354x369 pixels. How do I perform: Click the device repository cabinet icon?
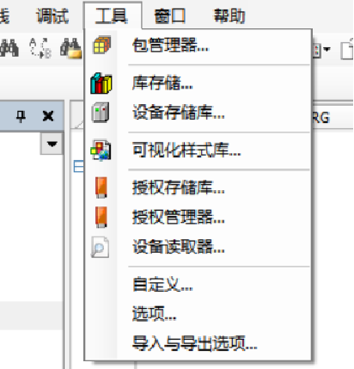tap(101, 113)
